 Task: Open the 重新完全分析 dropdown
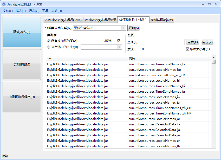(99, 28)
